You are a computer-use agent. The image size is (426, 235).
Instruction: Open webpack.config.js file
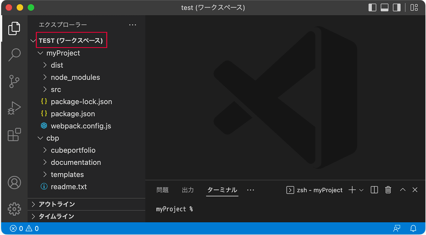click(x=81, y=126)
